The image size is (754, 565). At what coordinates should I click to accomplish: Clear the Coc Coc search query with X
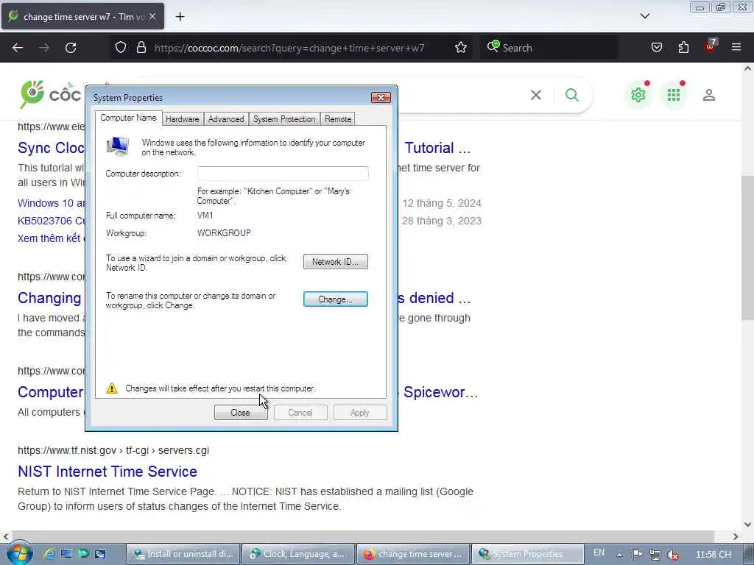pos(536,95)
